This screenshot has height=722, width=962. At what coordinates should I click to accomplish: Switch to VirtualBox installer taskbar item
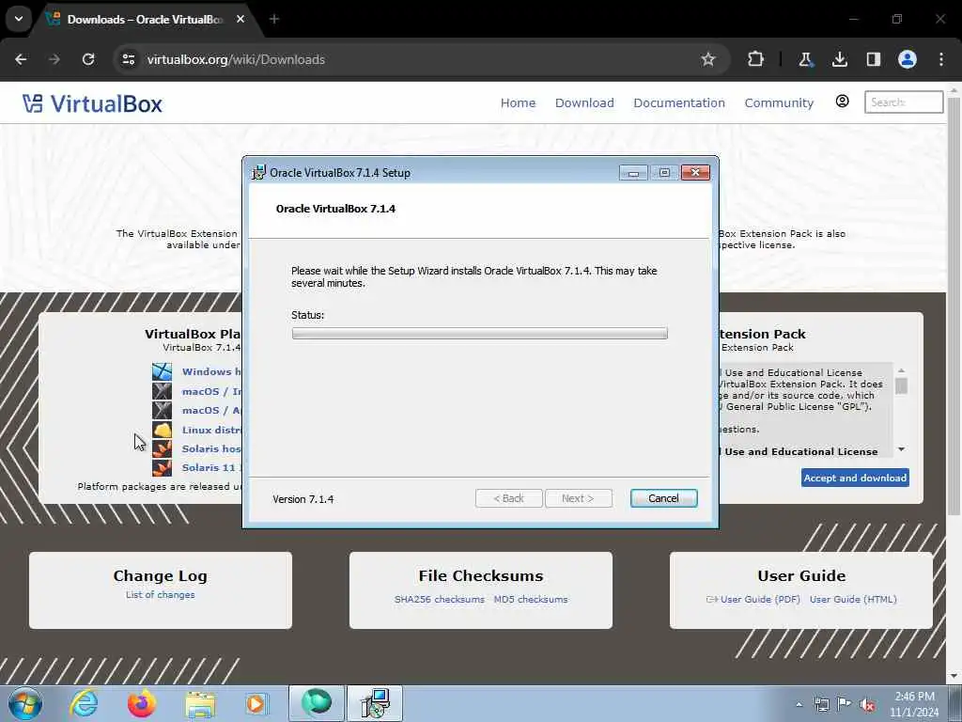375,703
